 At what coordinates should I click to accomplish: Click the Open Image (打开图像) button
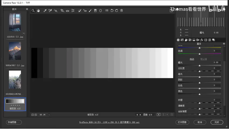coord(182,122)
